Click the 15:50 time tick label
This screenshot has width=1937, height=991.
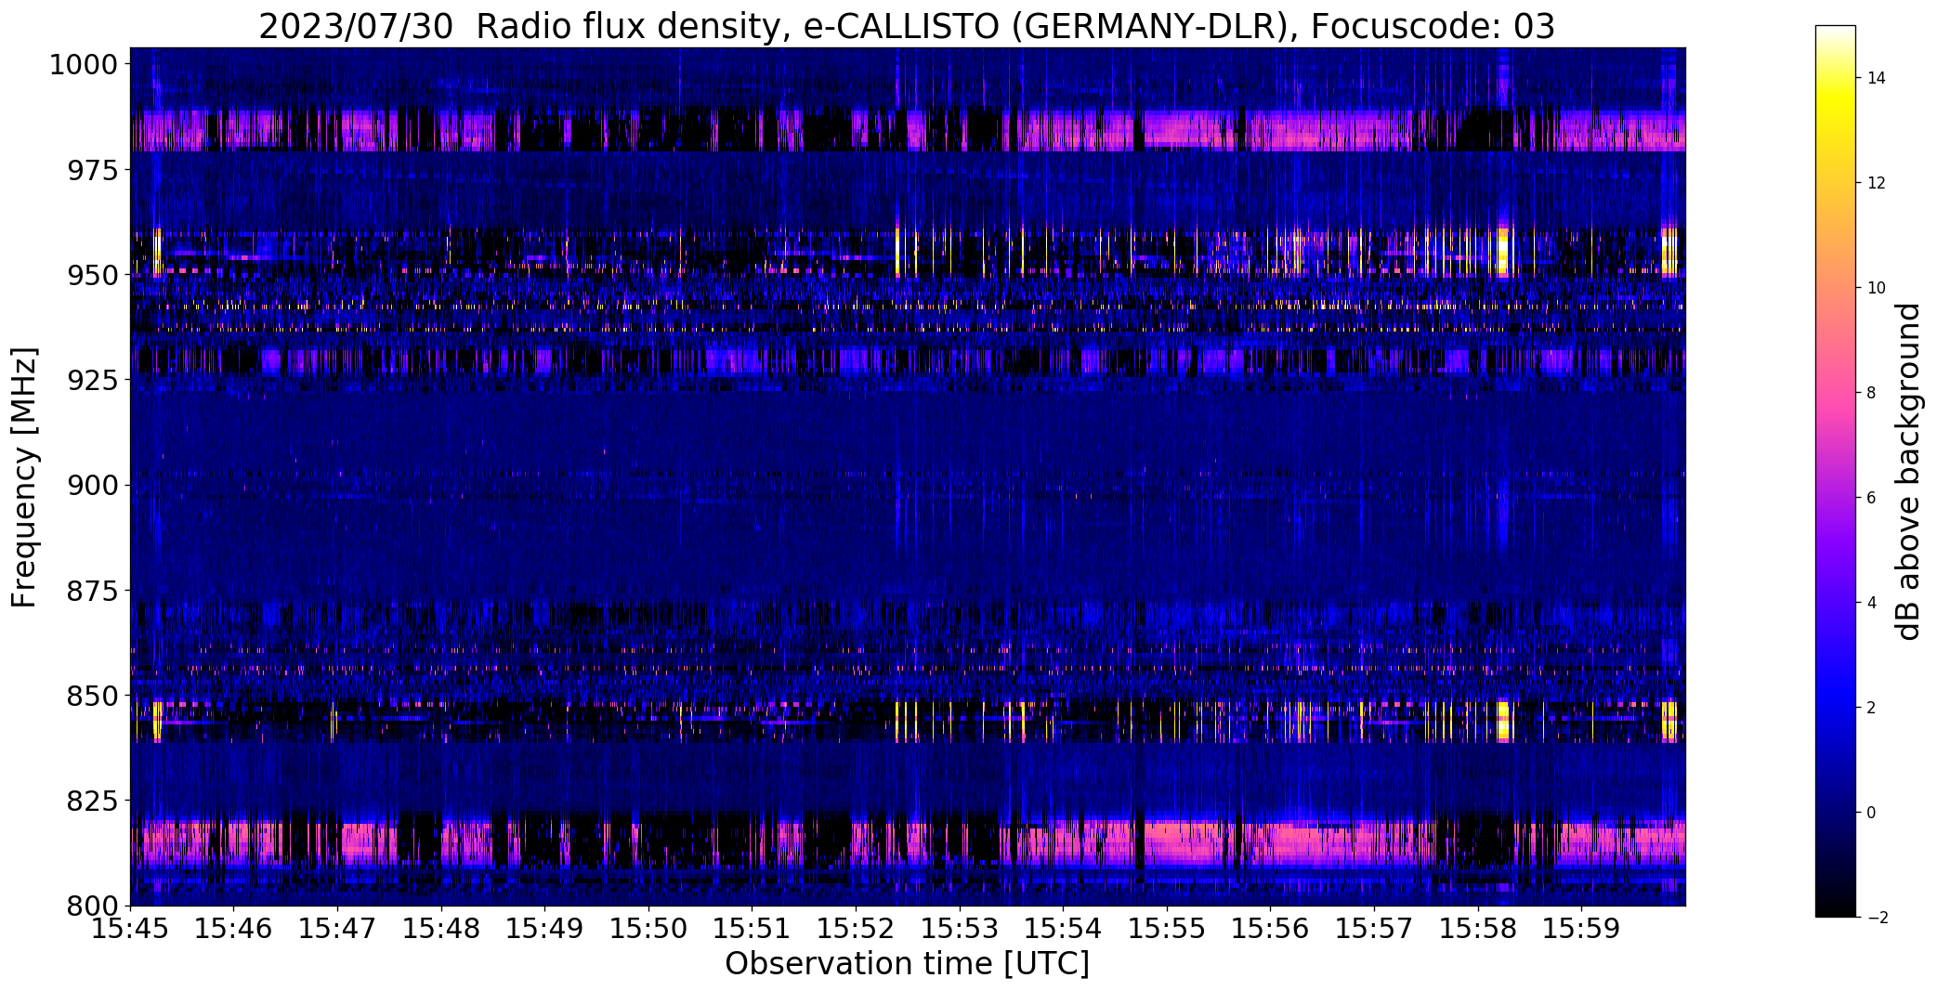point(648,928)
